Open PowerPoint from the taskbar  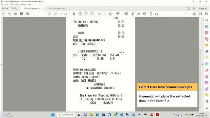152,115
